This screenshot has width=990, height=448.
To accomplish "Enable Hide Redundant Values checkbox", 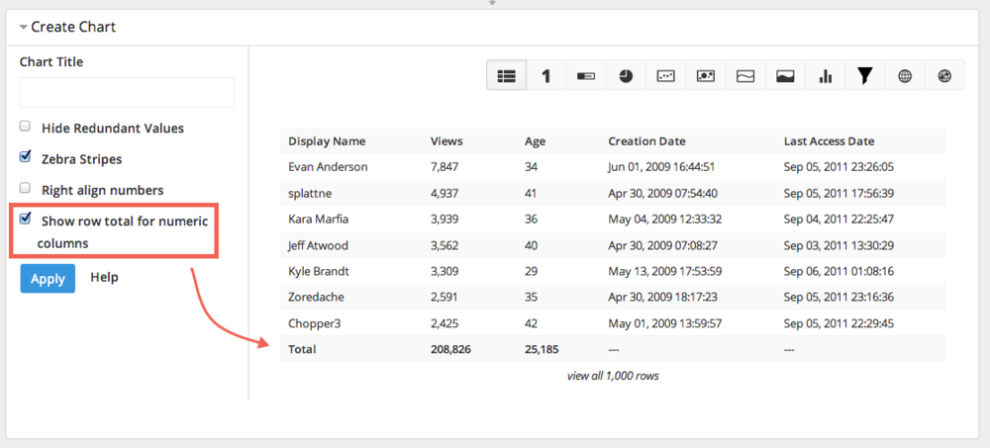I will pos(26,127).
